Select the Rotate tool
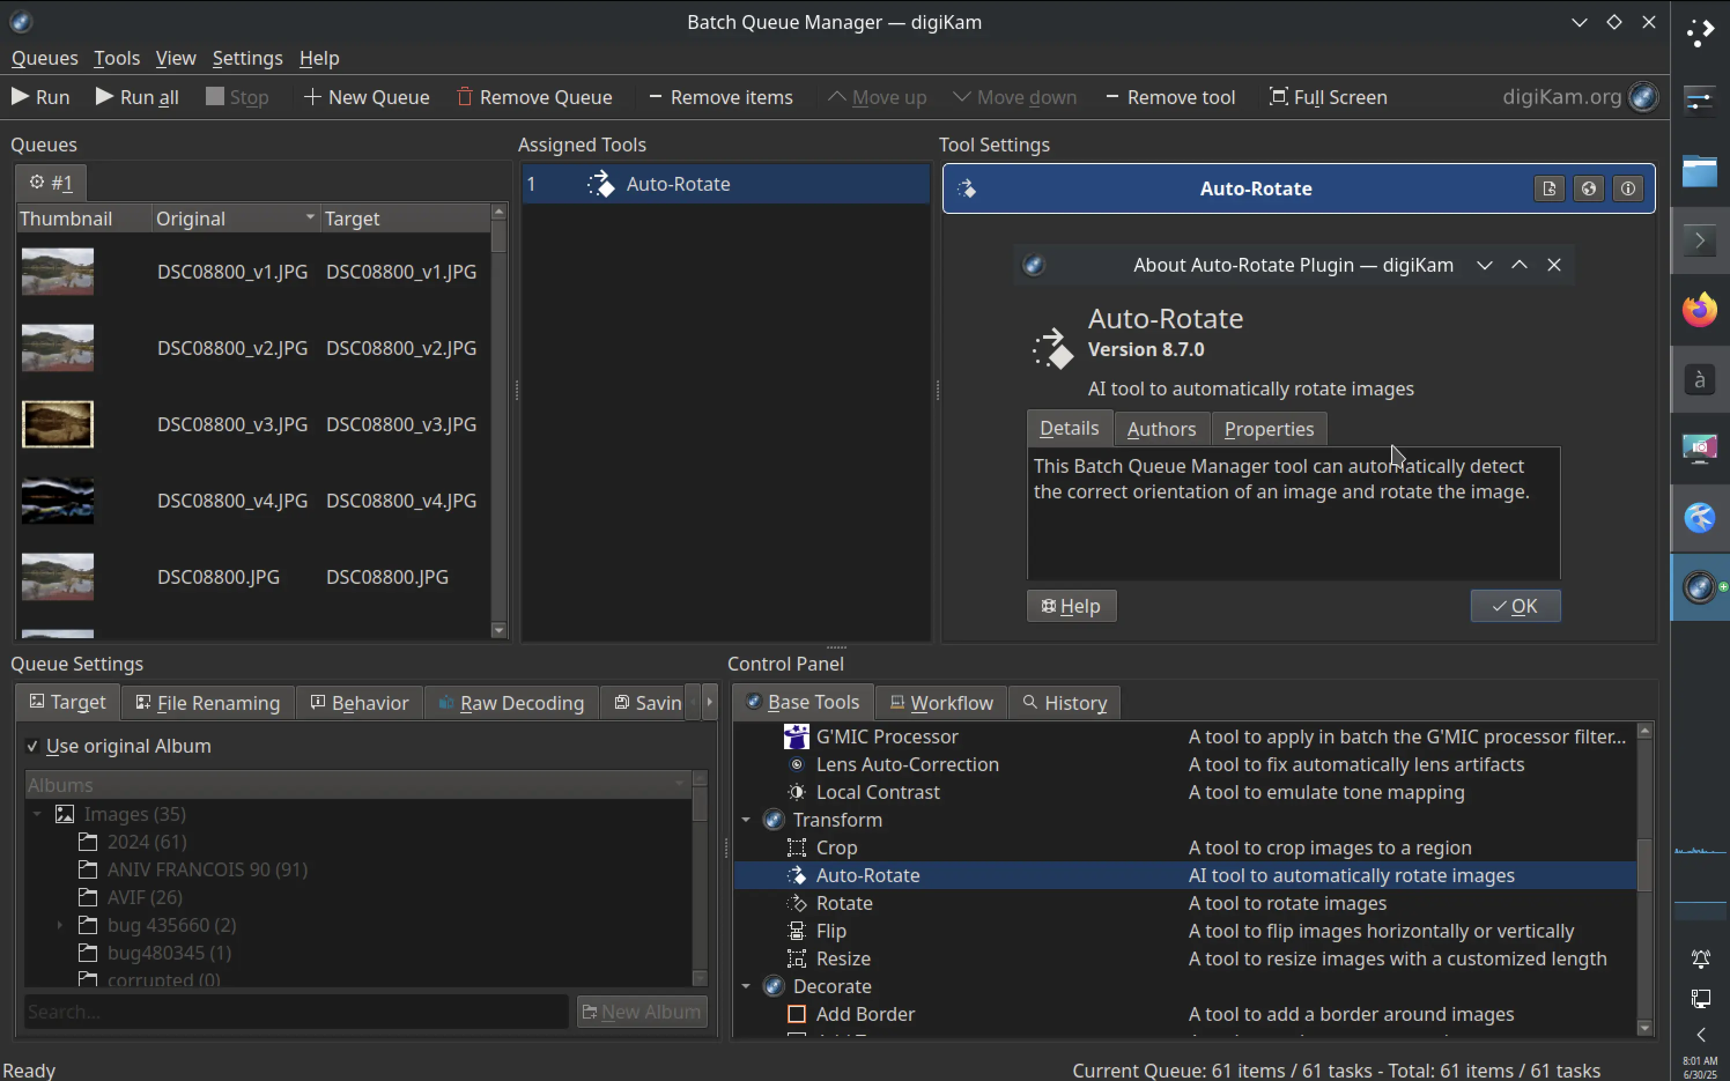Viewport: 1730px width, 1081px height. [x=844, y=903]
